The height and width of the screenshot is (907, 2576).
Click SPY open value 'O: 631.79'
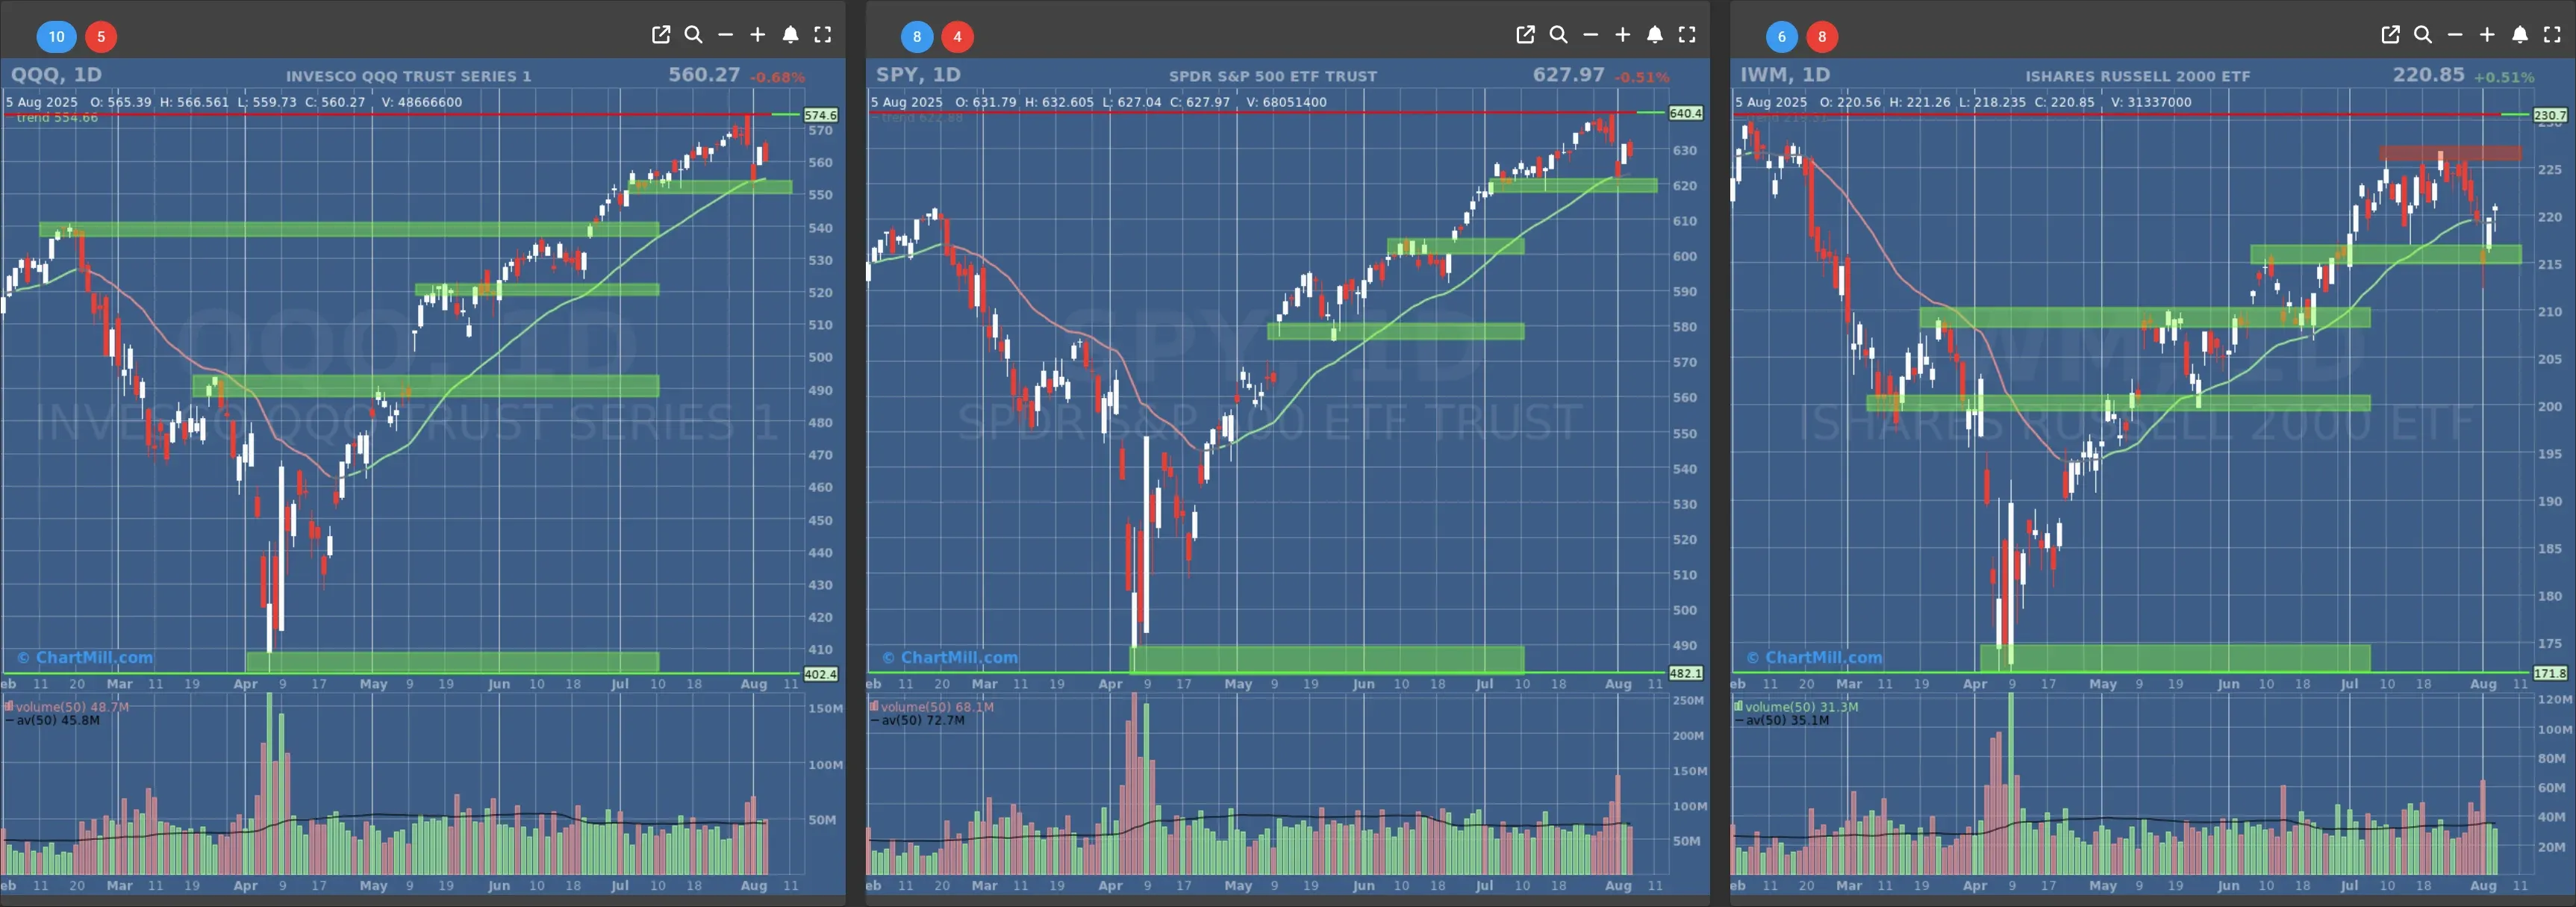pyautogui.click(x=986, y=102)
